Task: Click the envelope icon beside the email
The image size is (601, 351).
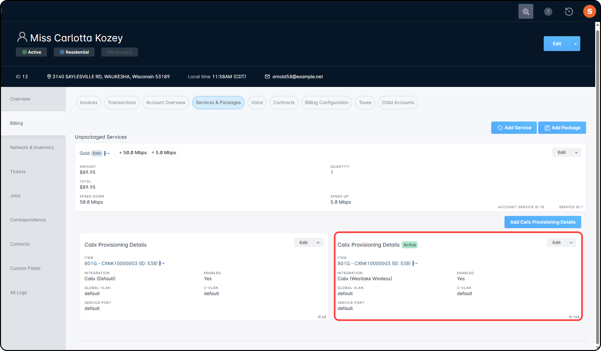Action: point(267,77)
